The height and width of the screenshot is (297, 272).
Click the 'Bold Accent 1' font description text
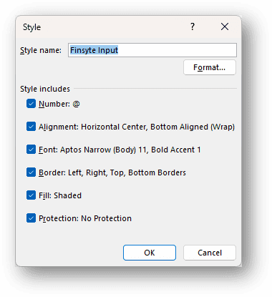pyautogui.click(x=176, y=150)
